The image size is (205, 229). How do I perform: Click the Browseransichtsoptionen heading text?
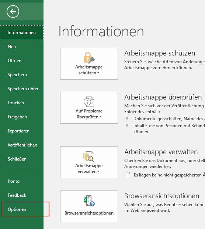(x=161, y=196)
